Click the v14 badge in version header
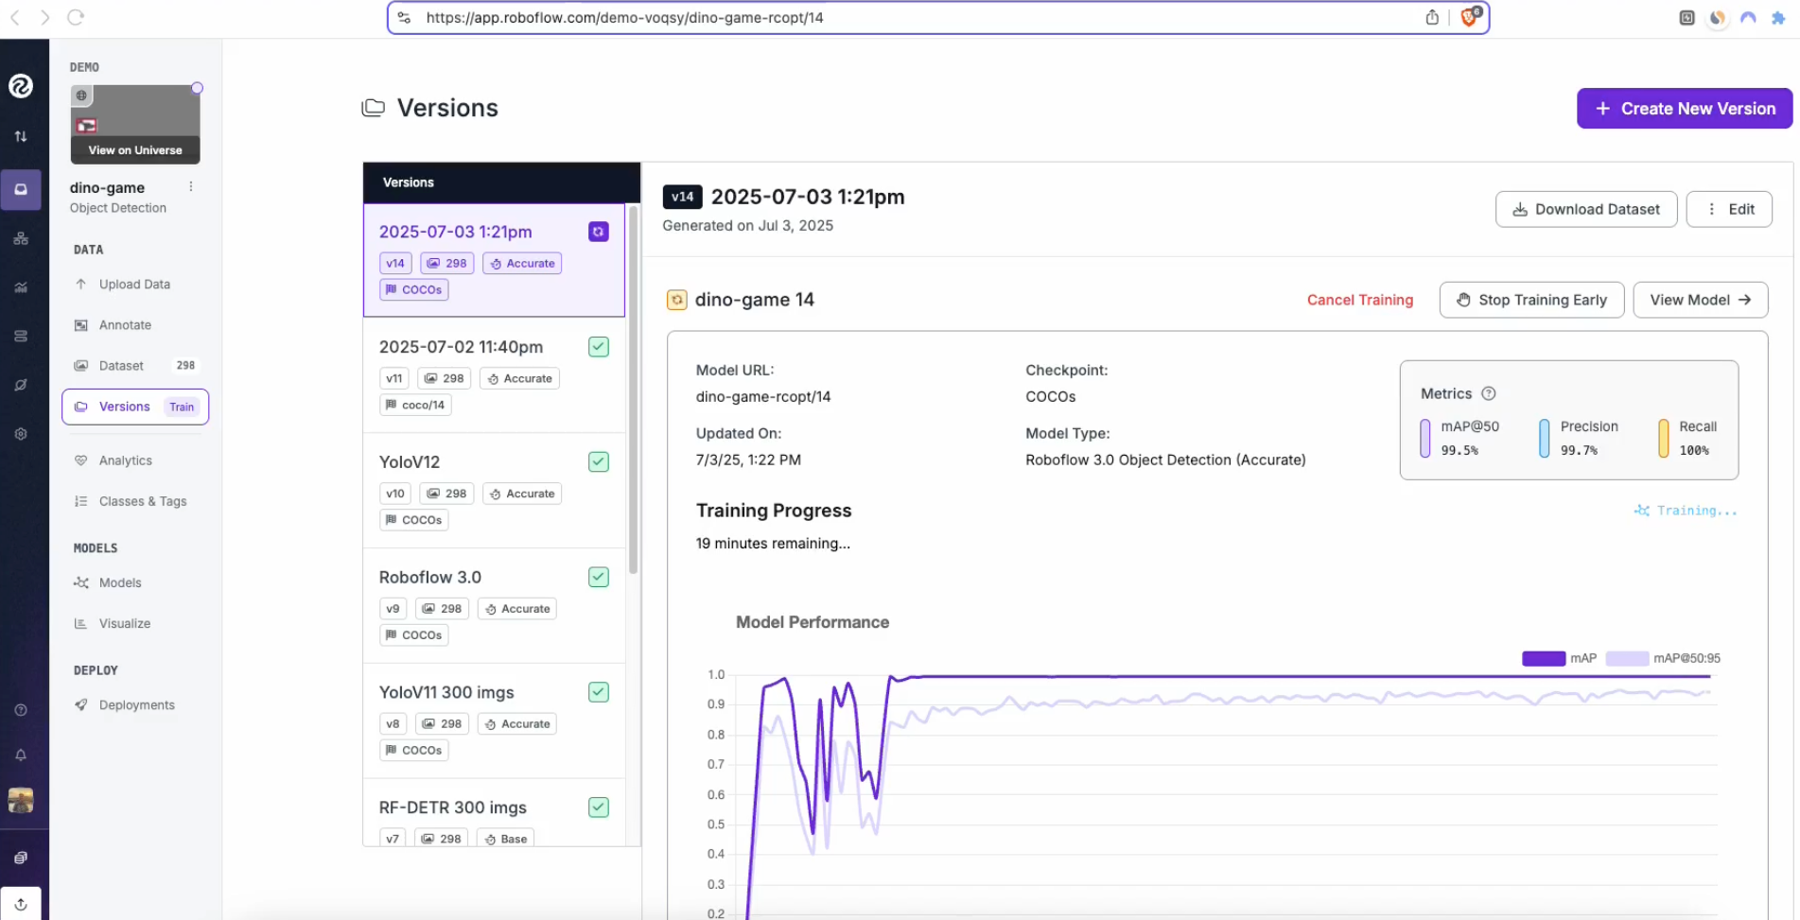Viewport: 1800px width, 920px height. pyautogui.click(x=682, y=197)
